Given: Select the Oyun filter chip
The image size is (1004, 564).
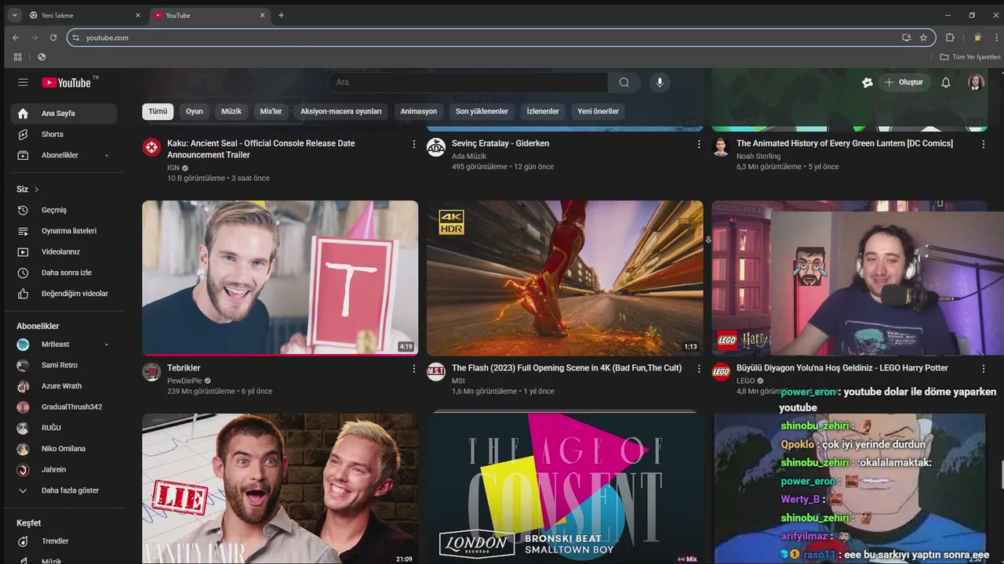Looking at the screenshot, I should tap(195, 111).
